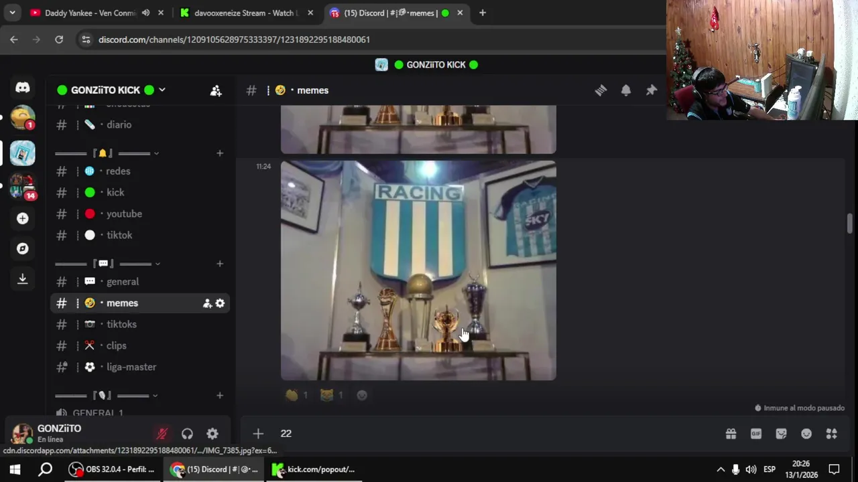Open the server with 1 notification badge

coord(22,118)
